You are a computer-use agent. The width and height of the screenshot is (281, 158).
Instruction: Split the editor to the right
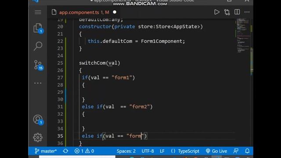[x=237, y=12]
